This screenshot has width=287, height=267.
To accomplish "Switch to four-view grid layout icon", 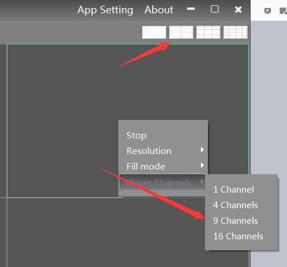I will tap(181, 32).
